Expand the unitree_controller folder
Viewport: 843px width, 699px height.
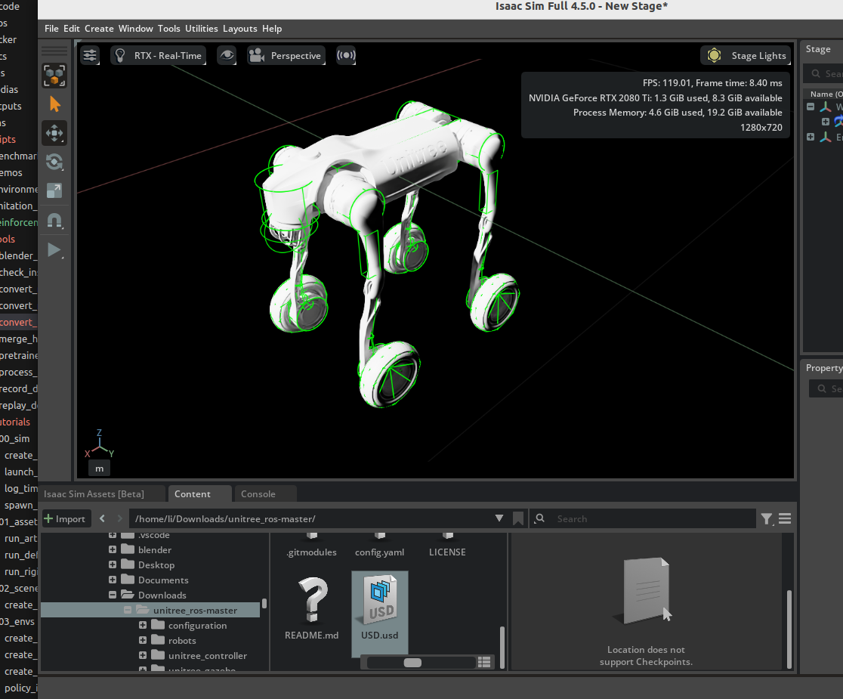pos(143,655)
